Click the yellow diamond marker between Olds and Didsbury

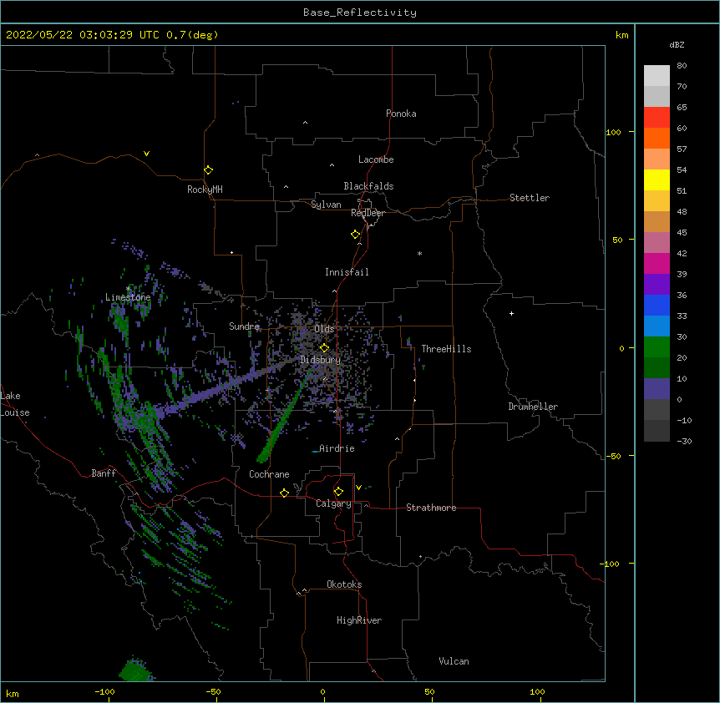[324, 348]
